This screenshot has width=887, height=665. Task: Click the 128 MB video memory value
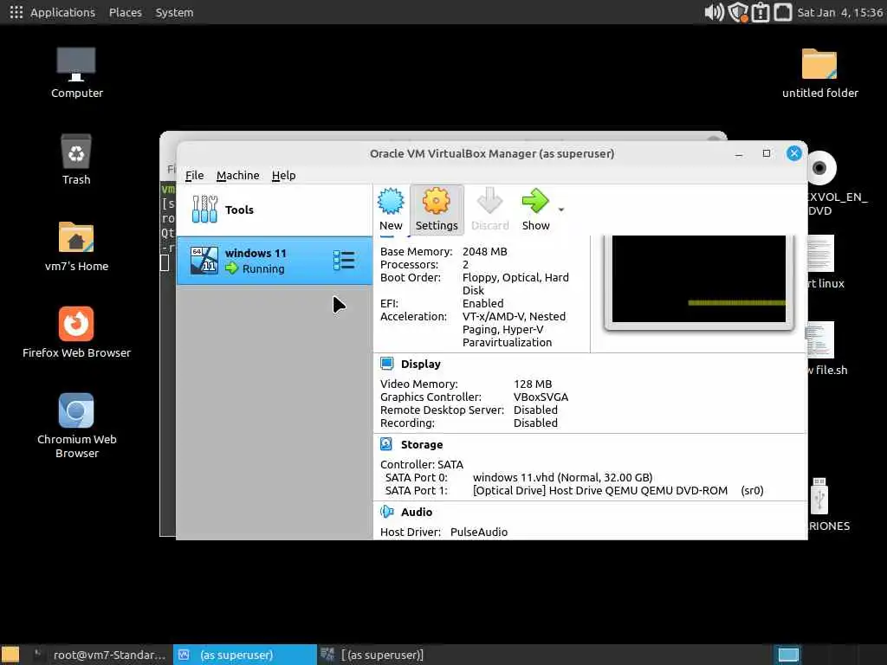(x=533, y=384)
